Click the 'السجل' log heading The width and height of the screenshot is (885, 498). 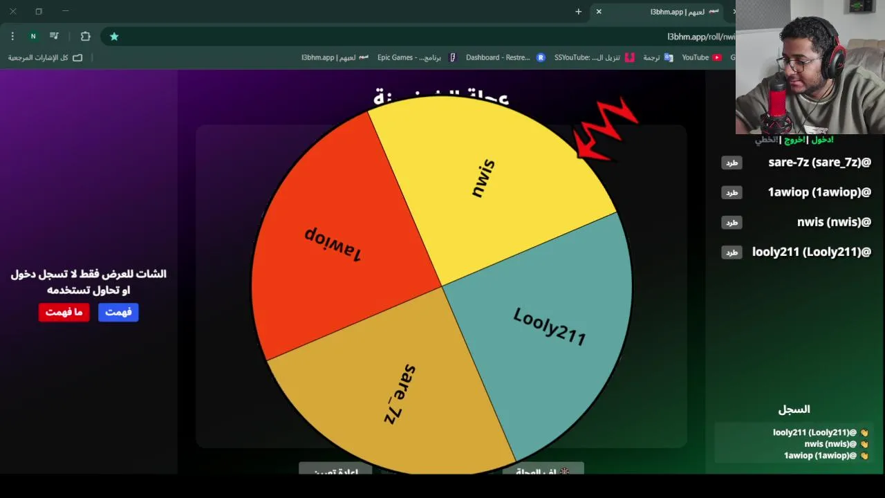(794, 409)
